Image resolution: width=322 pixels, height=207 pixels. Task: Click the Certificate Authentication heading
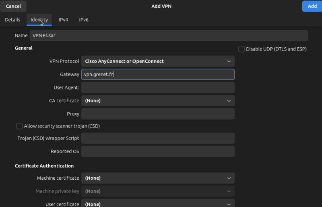click(44, 166)
